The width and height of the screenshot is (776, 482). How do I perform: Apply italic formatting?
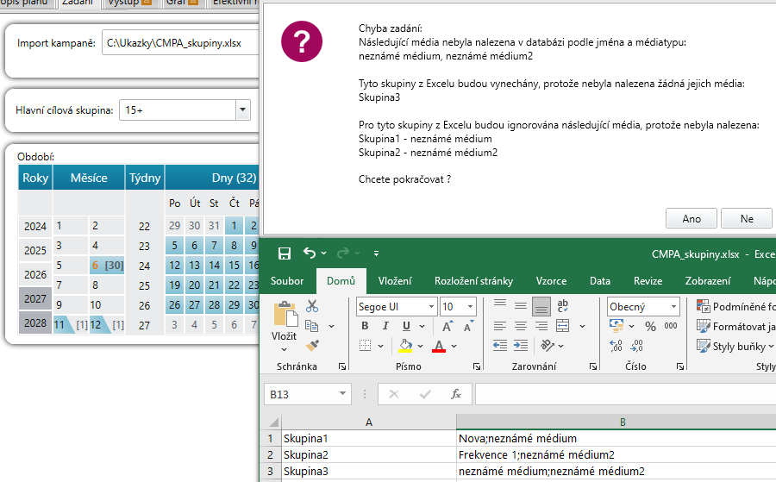385,327
